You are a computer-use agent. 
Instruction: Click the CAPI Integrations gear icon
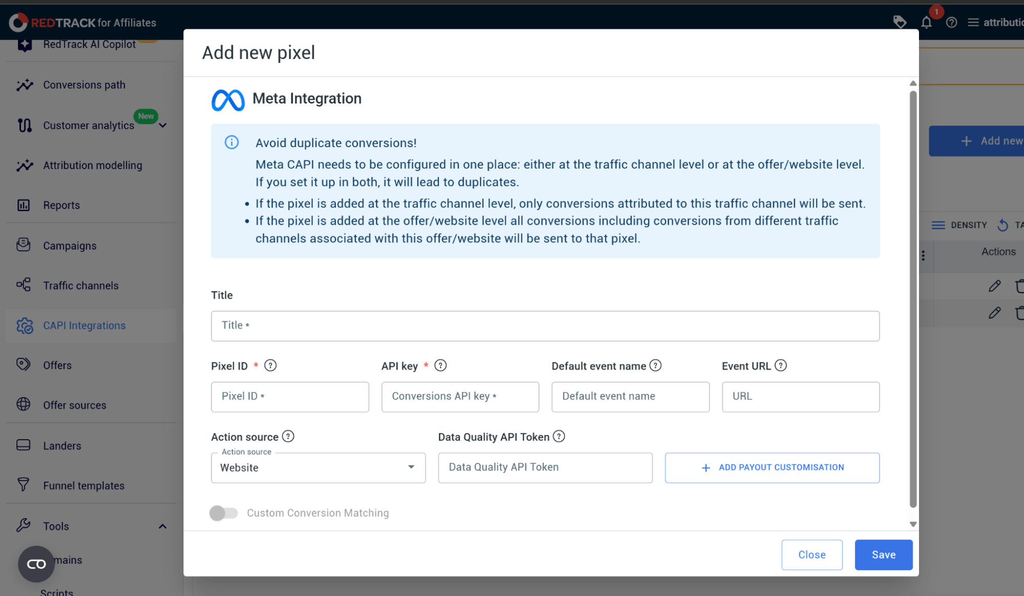24,325
